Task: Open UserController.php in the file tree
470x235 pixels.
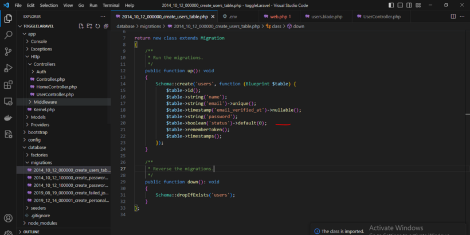Action: [x=54, y=94]
